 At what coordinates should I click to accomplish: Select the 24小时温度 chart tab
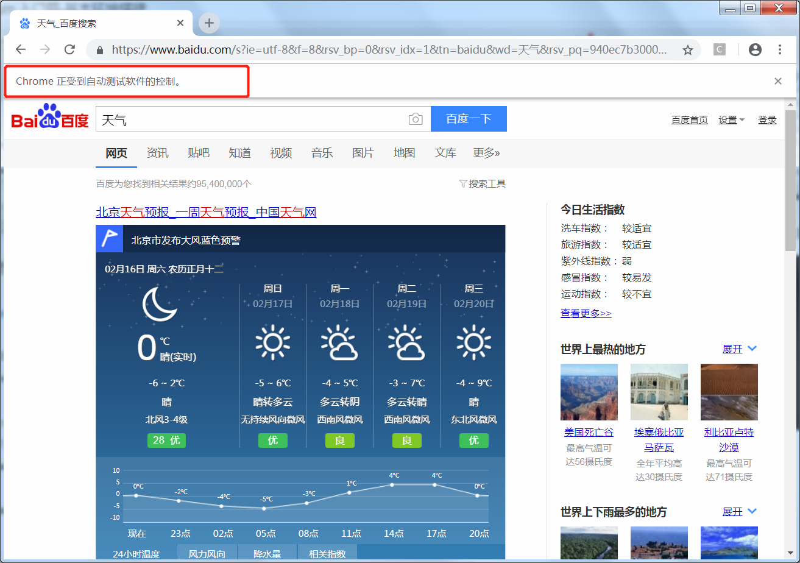click(x=136, y=553)
